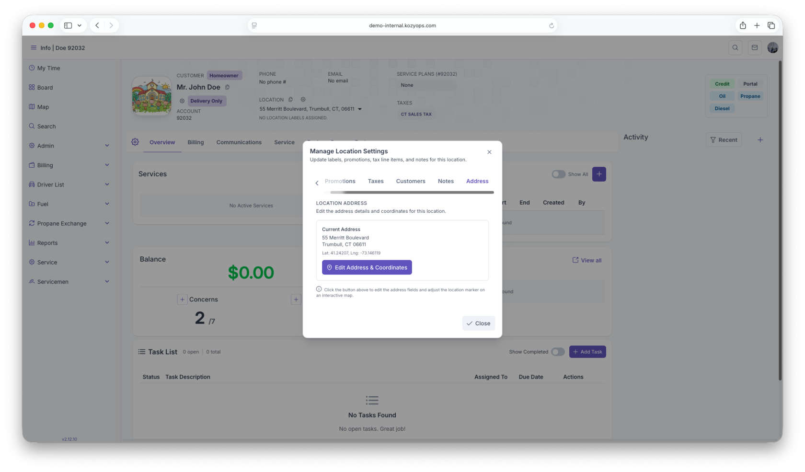805x472 pixels.
Task: Click the purple plus button in Services
Action: [x=599, y=174]
